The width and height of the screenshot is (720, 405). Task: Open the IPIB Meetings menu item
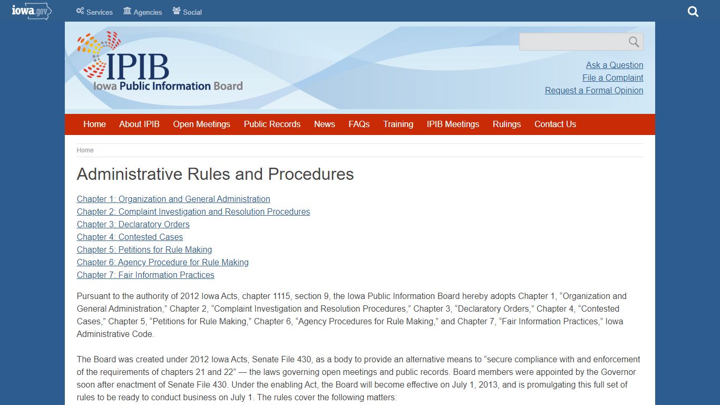453,124
